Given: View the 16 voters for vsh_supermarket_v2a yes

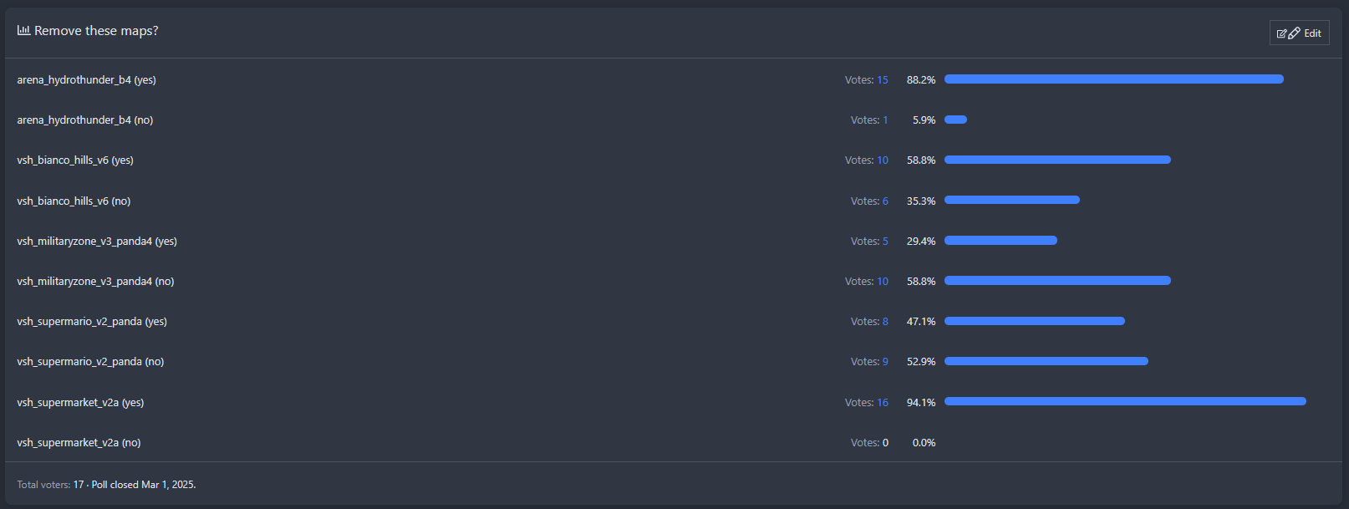Looking at the screenshot, I should pos(882,403).
